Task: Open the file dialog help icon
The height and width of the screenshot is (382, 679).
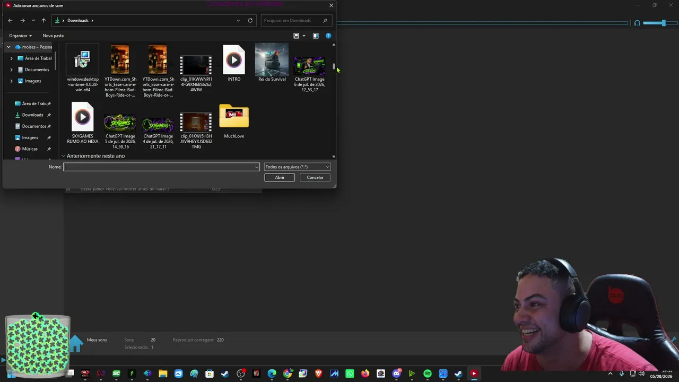Action: [328, 36]
